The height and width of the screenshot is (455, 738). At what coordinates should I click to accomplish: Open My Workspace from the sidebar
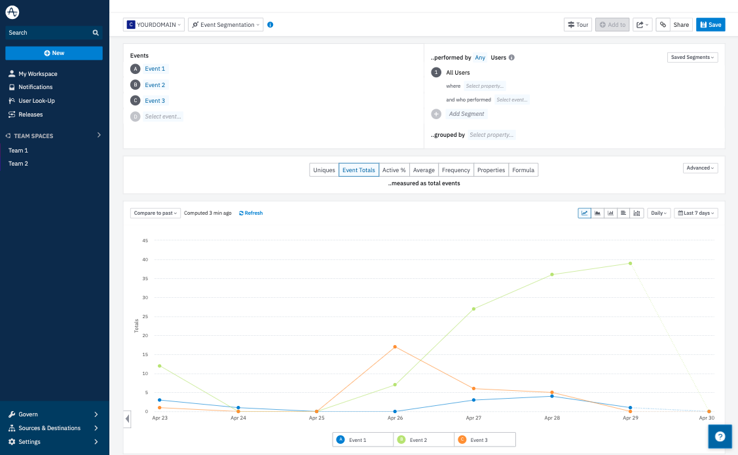pyautogui.click(x=33, y=74)
